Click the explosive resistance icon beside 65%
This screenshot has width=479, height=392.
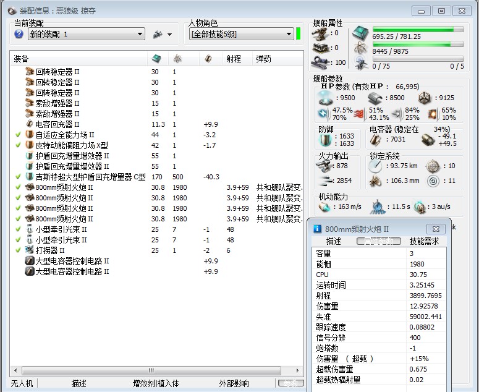click(x=433, y=114)
